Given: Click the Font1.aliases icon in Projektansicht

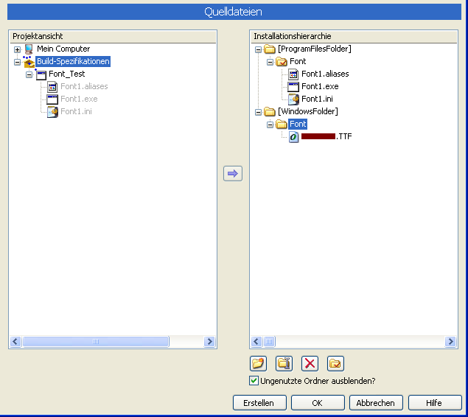Looking at the screenshot, I should pyautogui.click(x=52, y=87).
